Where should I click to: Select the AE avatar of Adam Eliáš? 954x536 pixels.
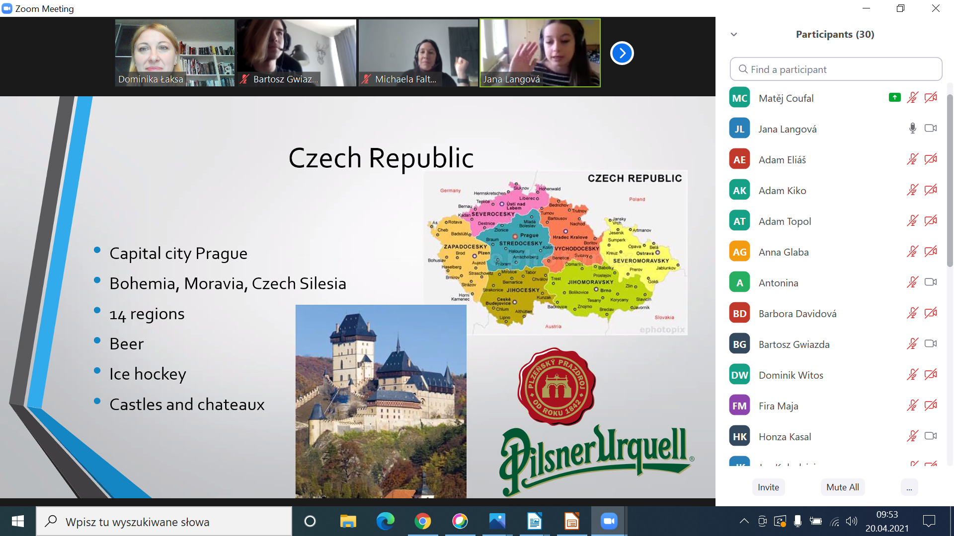739,159
